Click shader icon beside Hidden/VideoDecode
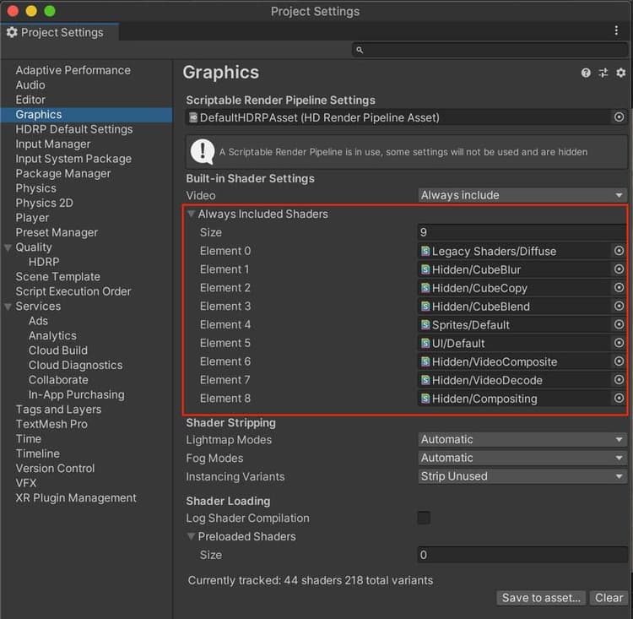The image size is (633, 619). [x=425, y=380]
